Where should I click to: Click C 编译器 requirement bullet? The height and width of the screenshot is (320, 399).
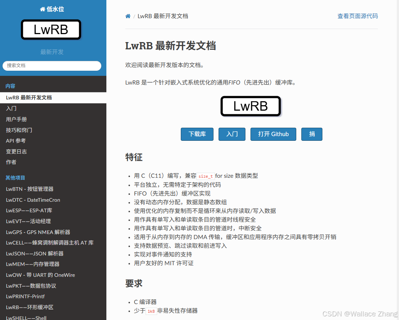pos(145,302)
